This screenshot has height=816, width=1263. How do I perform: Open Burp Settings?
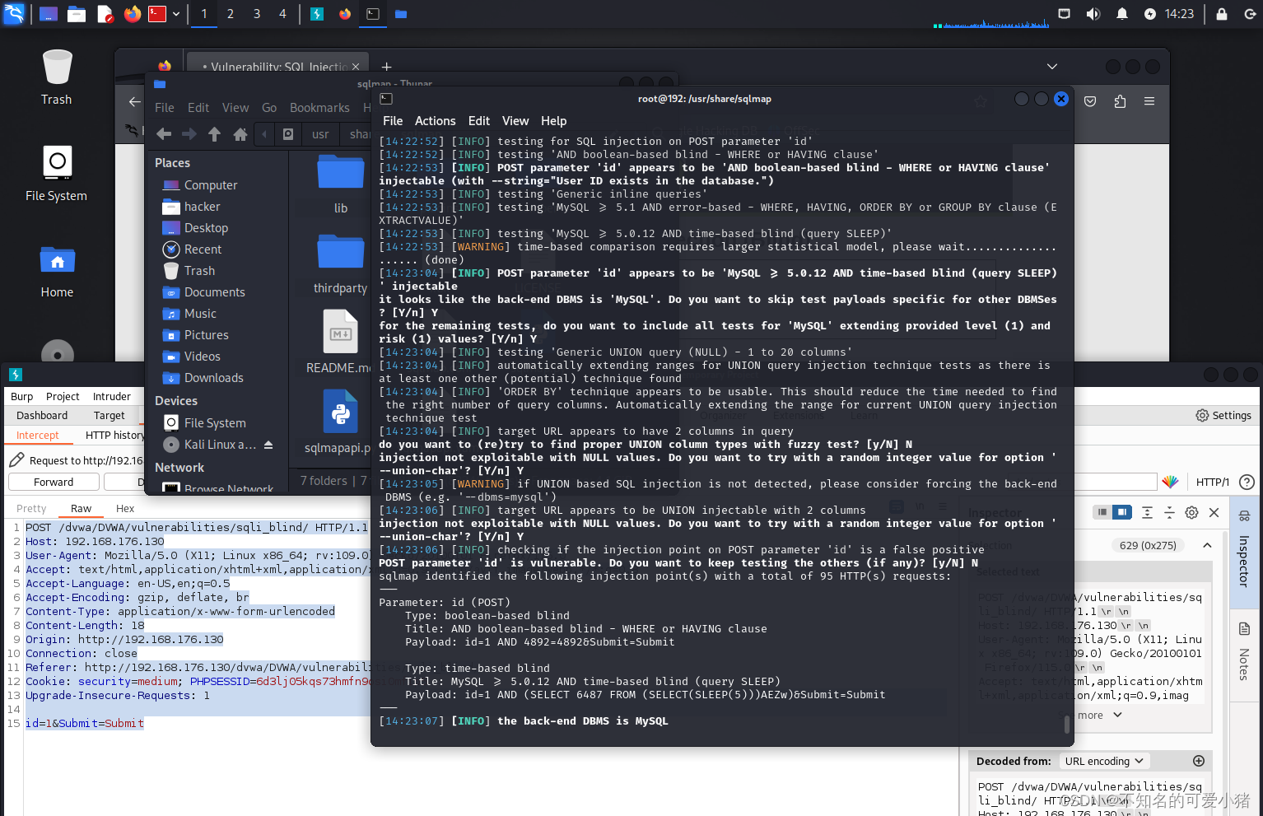pyautogui.click(x=1223, y=416)
